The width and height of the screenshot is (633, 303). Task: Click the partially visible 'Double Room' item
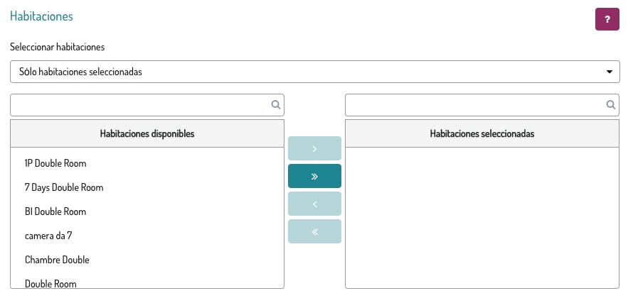click(50, 283)
